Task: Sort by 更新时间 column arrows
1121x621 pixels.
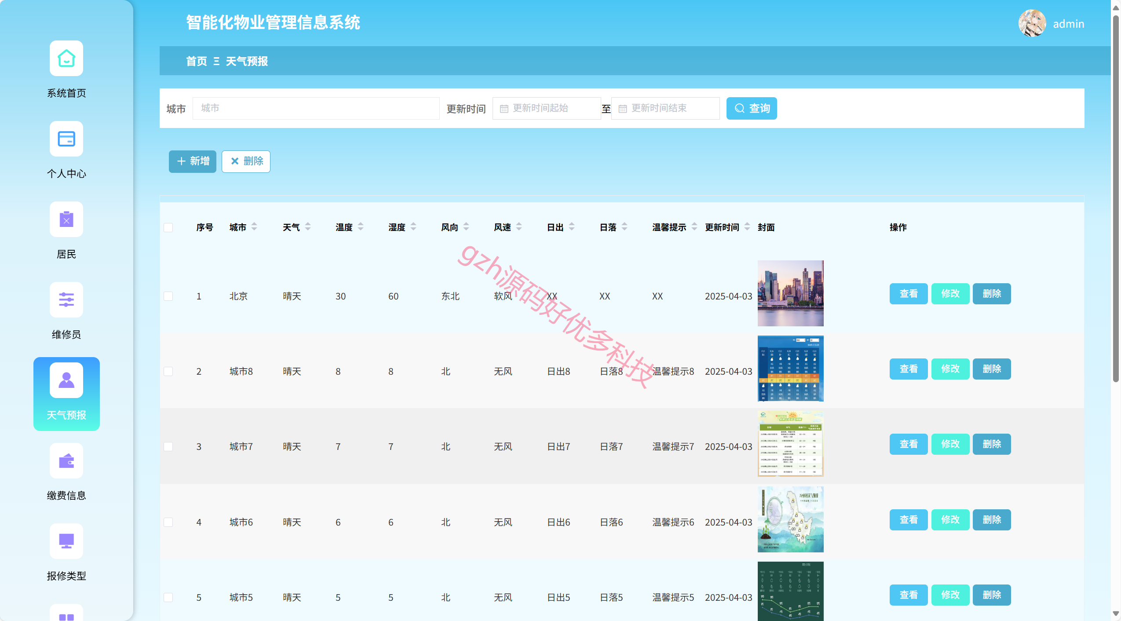Action: click(747, 227)
